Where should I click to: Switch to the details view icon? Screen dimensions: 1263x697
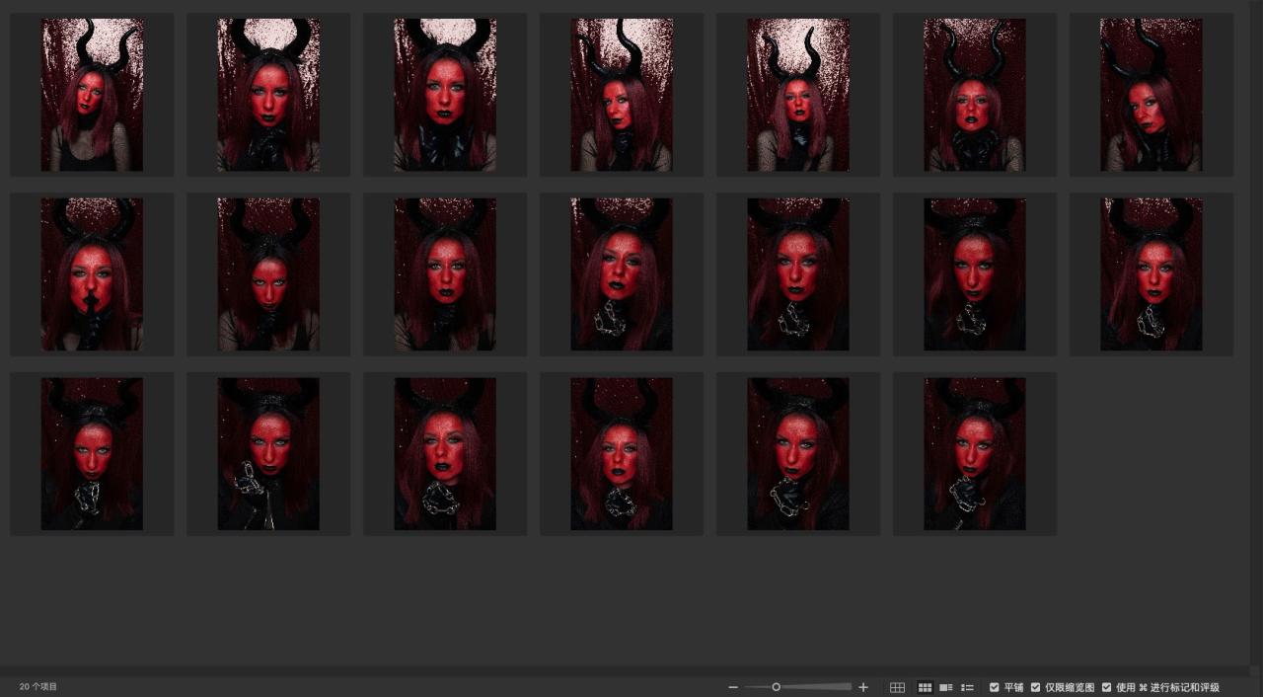point(945,687)
